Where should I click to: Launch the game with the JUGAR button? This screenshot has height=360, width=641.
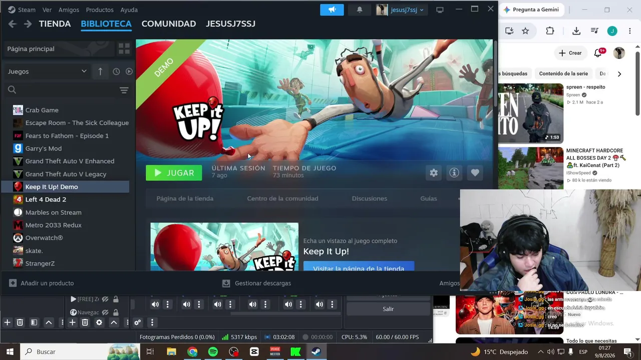[174, 173]
